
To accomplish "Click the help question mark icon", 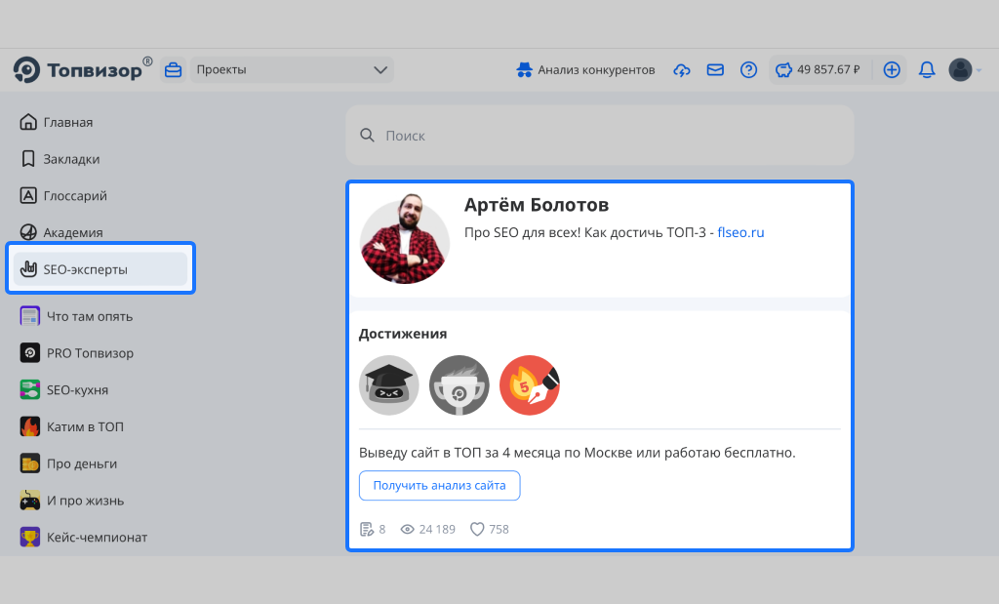I will pos(748,70).
